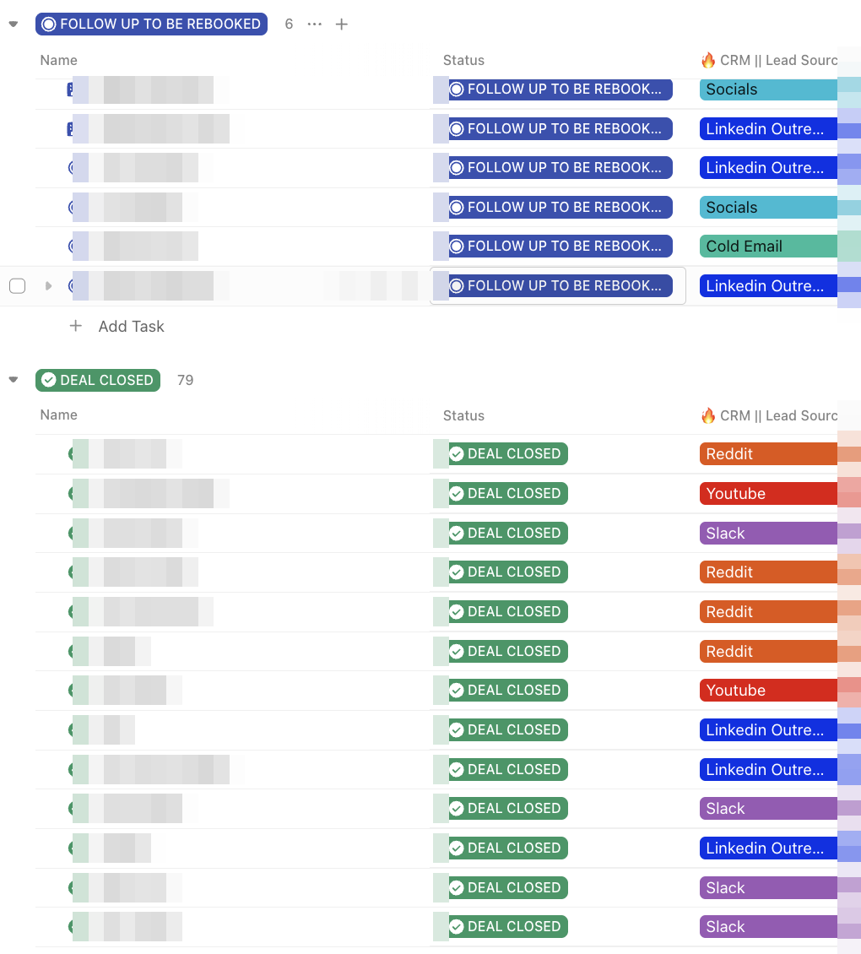Open the ellipsis menu beside Follow Up group
The height and width of the screenshot is (954, 861).
(x=315, y=24)
